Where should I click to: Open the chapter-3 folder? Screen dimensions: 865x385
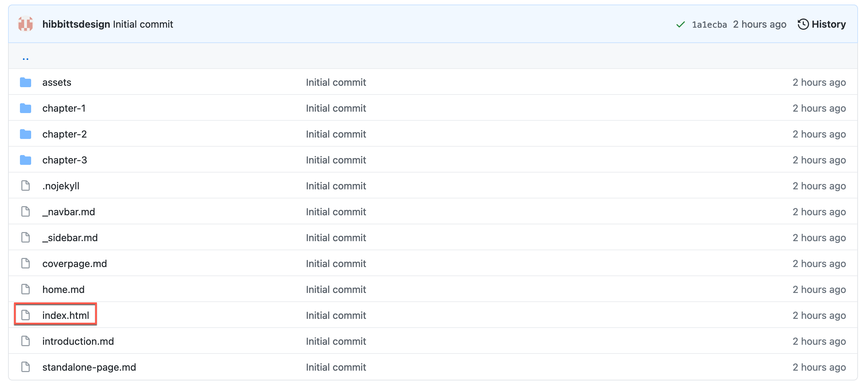coord(65,160)
